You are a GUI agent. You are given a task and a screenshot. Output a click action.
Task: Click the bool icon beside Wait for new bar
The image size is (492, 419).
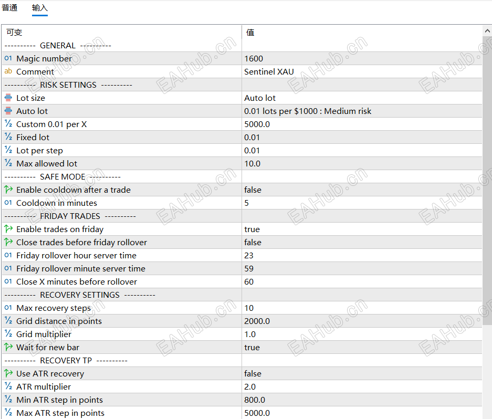point(8,347)
